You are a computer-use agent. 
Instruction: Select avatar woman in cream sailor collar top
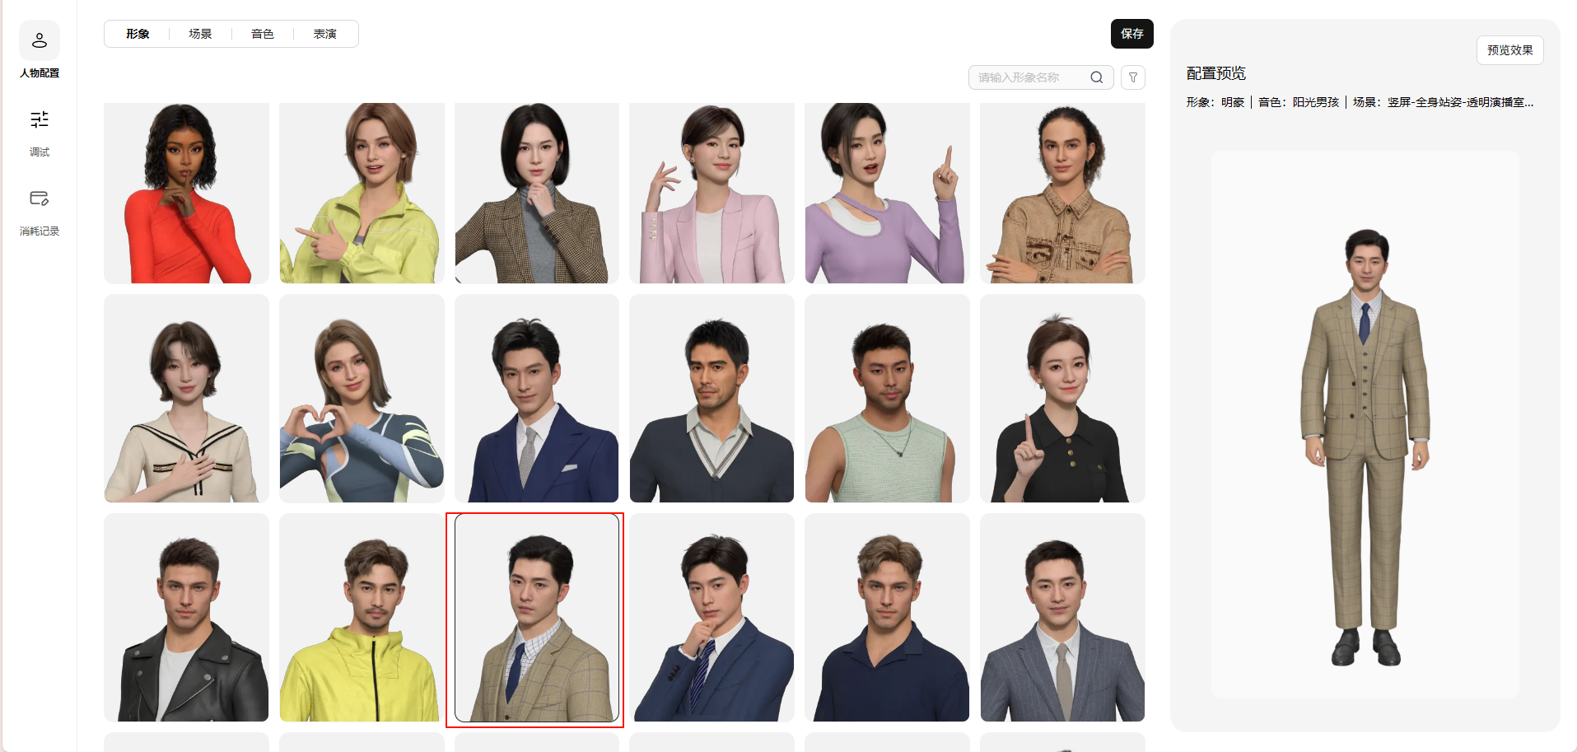tap(186, 399)
